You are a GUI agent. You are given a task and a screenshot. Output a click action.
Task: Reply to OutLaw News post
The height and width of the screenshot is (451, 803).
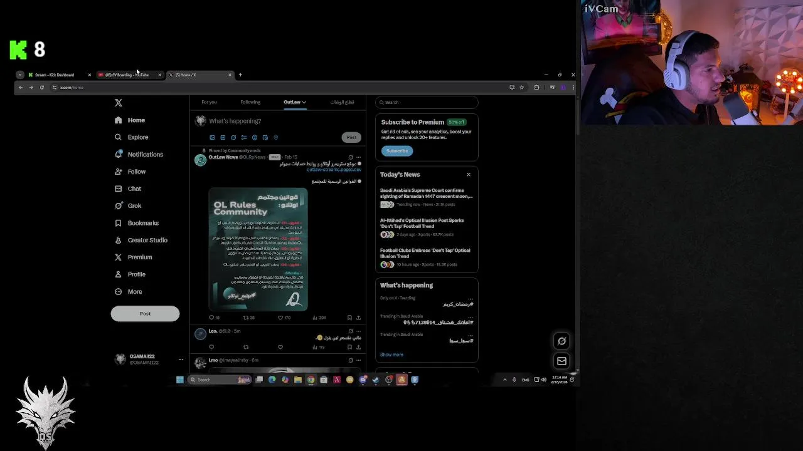pos(212,318)
